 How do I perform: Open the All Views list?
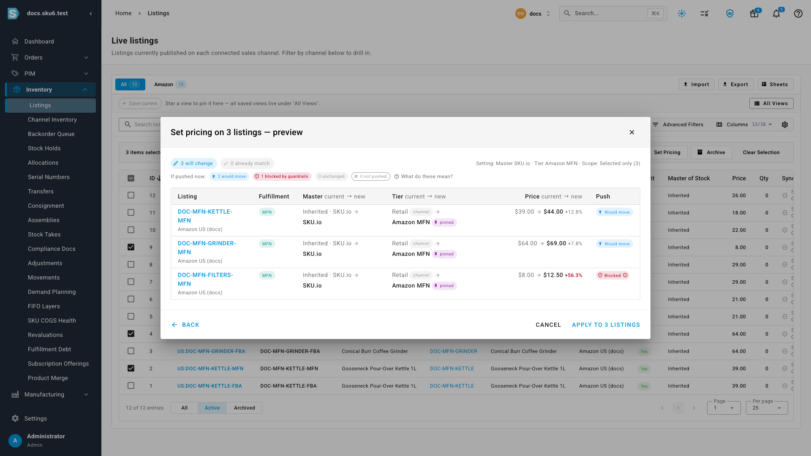[x=771, y=103]
